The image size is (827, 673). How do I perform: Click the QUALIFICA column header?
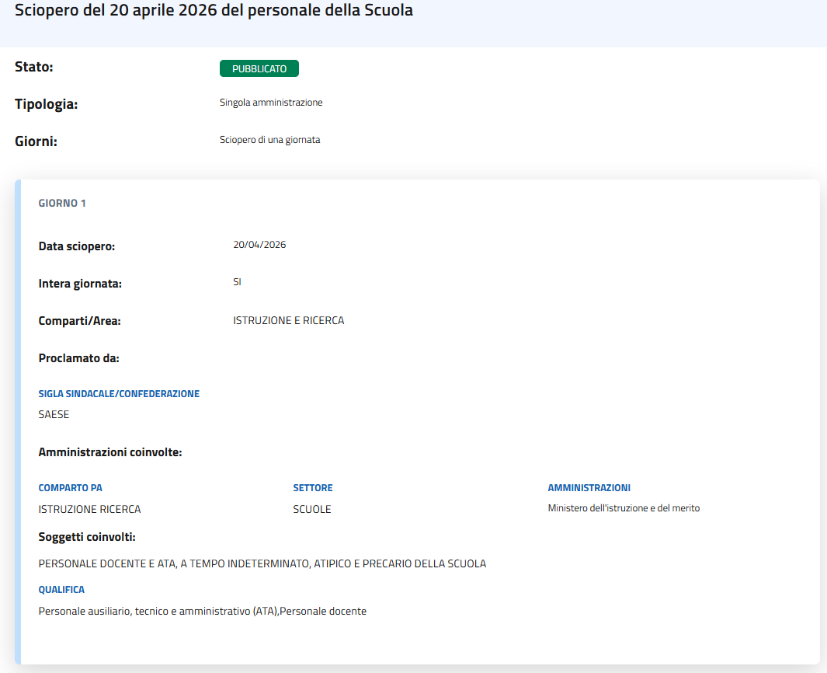(x=61, y=590)
